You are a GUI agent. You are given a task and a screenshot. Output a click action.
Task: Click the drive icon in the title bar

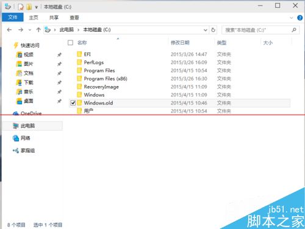tap(8, 7)
